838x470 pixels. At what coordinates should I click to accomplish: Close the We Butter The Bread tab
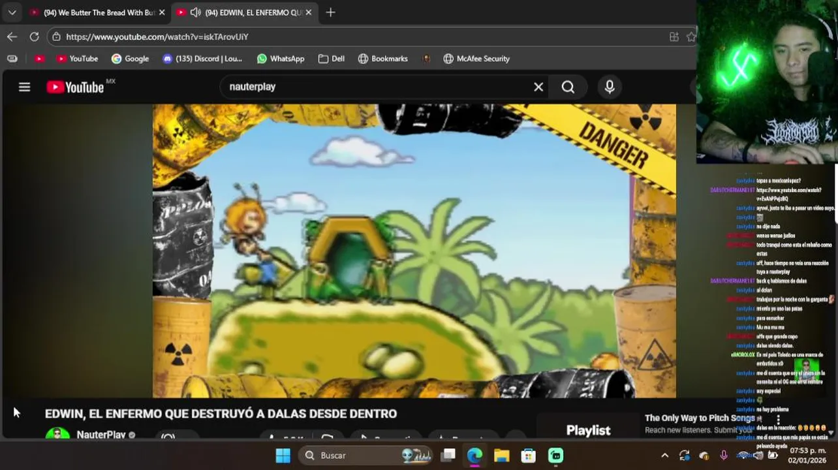(x=162, y=12)
